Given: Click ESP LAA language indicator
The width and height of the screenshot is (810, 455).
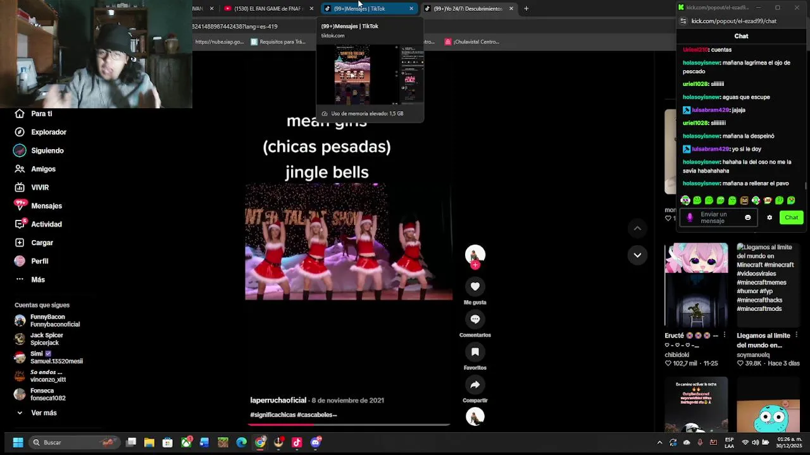Looking at the screenshot, I should (730, 442).
